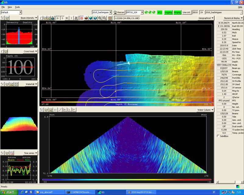Expand the EM710_104 sounder dropdown
Screen dimensions: 244x195
142,12
